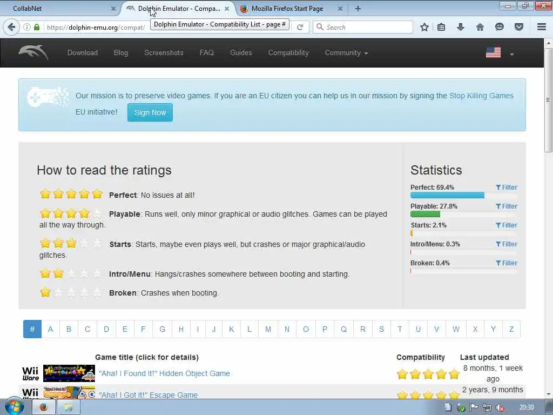Image resolution: width=553 pixels, height=415 pixels.
Task: Open the Compatibility nav item
Action: (288, 52)
